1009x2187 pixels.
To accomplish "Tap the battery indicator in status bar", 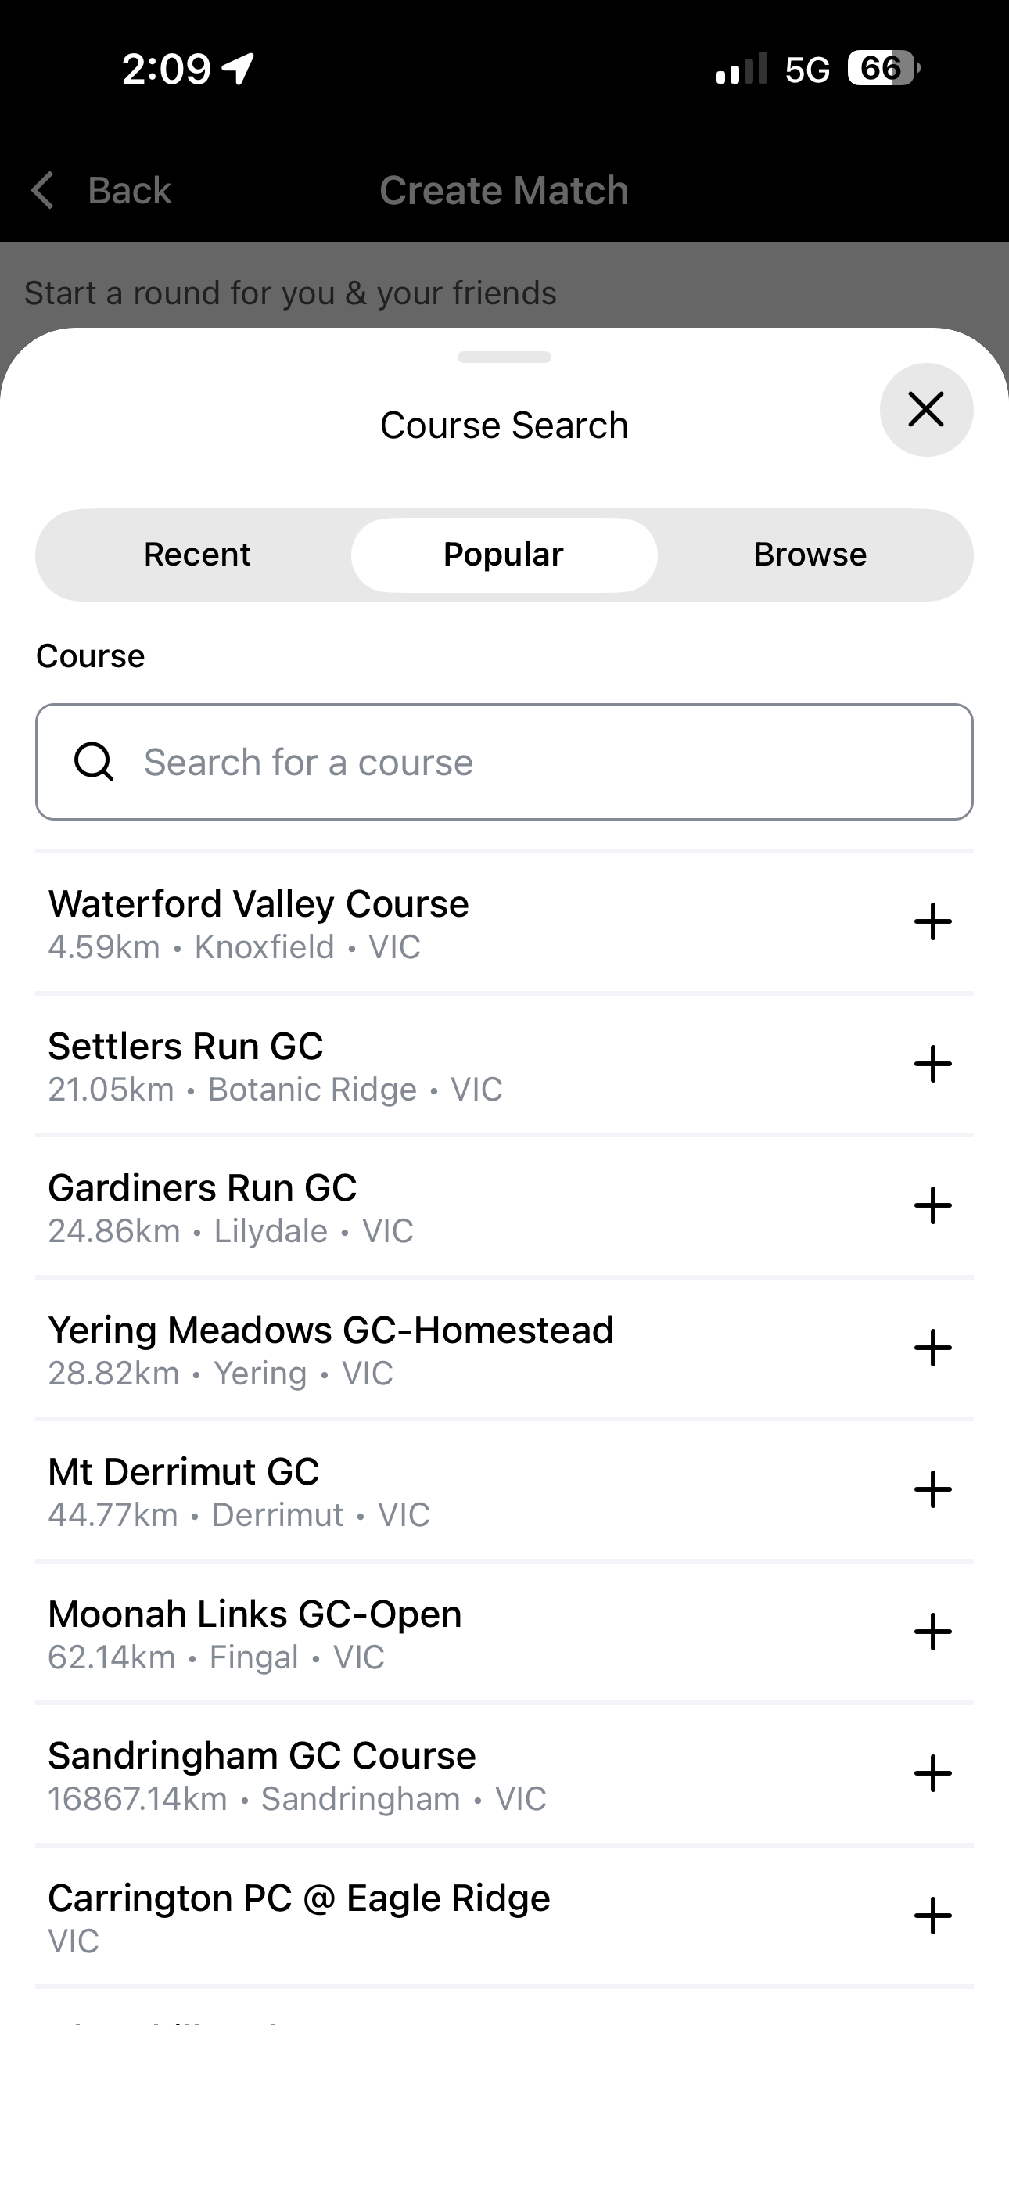I will (883, 68).
